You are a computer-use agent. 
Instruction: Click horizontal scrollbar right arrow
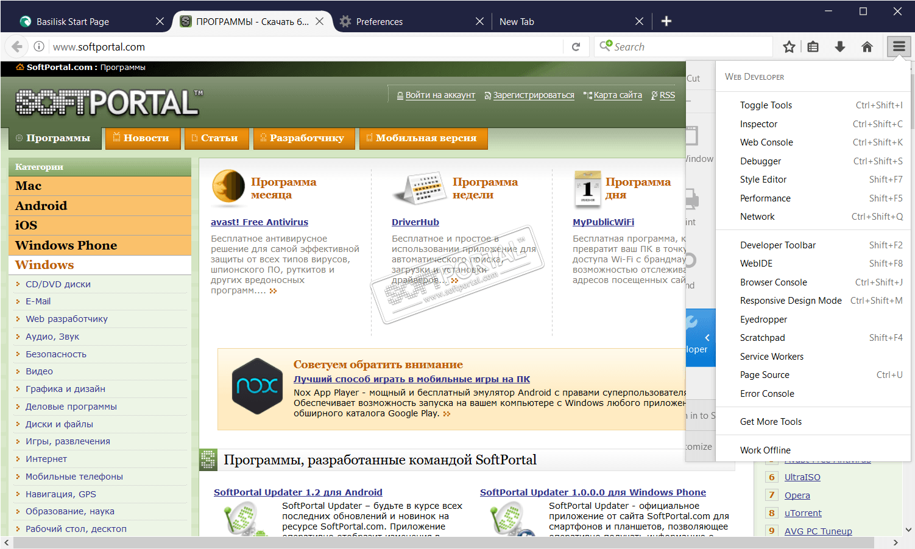pos(896,542)
